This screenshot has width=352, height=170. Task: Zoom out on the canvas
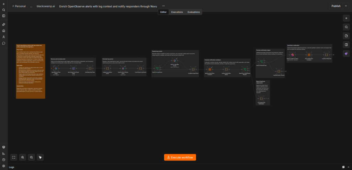(x=31, y=157)
